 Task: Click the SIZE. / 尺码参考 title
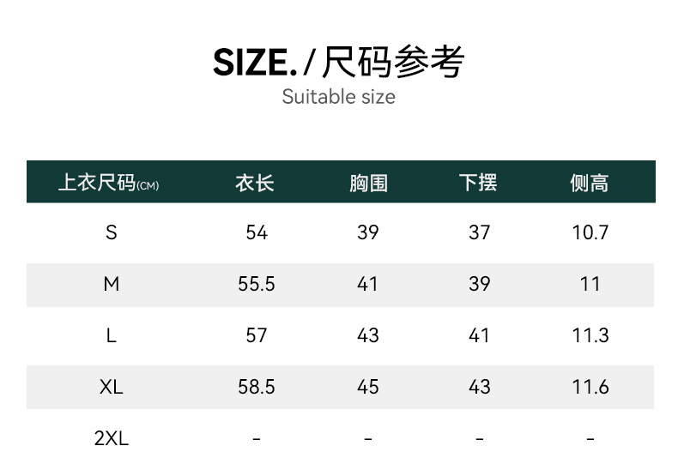point(339,62)
